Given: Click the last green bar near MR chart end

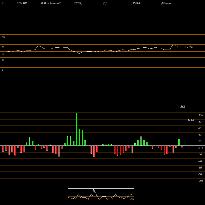Looking at the screenshot, I should [179, 142].
